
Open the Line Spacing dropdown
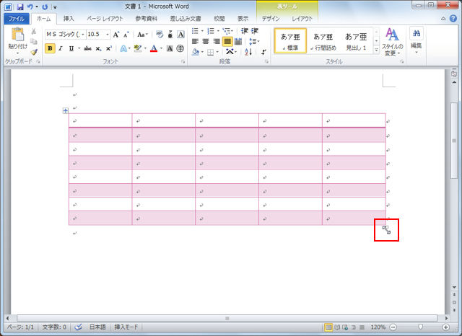click(254, 42)
